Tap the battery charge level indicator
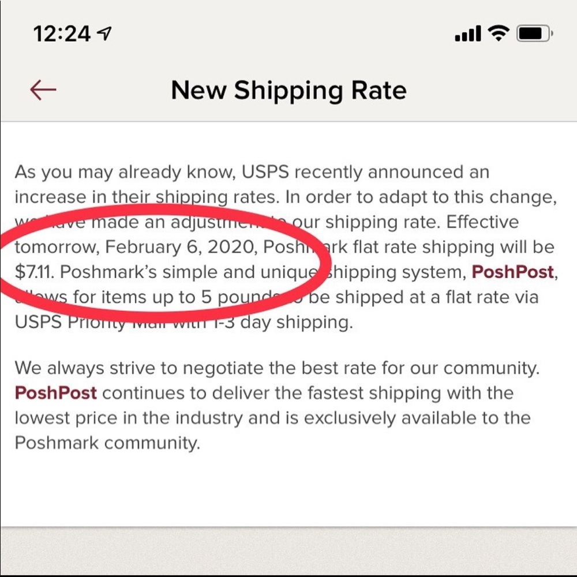The height and width of the screenshot is (577, 577). (x=534, y=35)
